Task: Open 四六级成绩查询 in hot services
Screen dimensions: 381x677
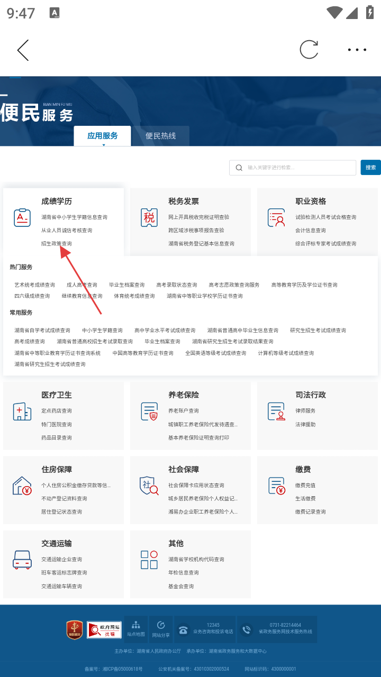Action: (x=32, y=296)
